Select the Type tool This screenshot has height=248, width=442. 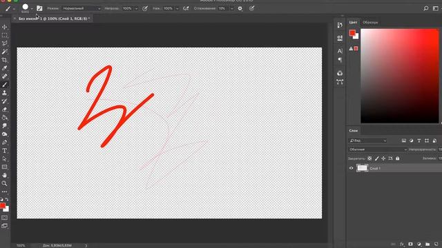[x=5, y=151]
